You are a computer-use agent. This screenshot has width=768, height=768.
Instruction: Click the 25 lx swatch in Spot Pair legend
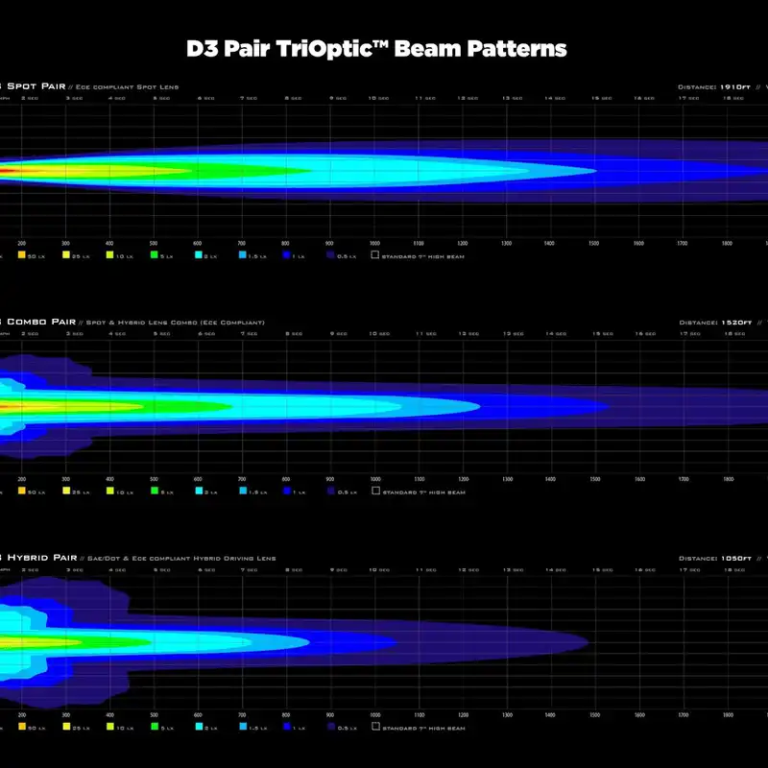(66, 254)
